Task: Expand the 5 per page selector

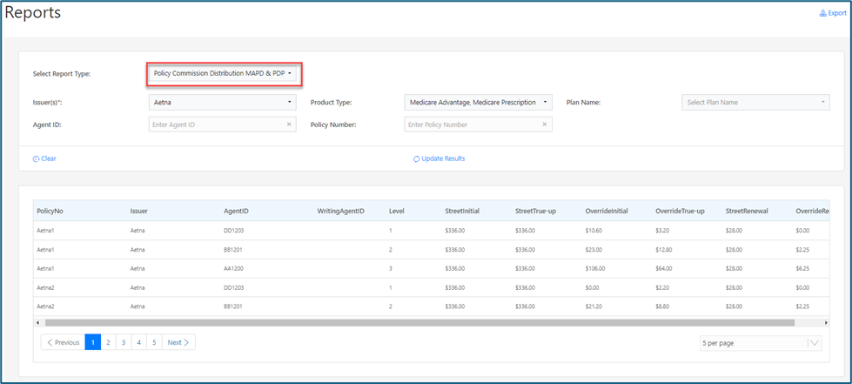Action: click(761, 343)
